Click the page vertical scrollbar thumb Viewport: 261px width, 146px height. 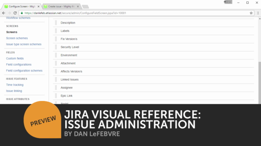(x=260, y=83)
